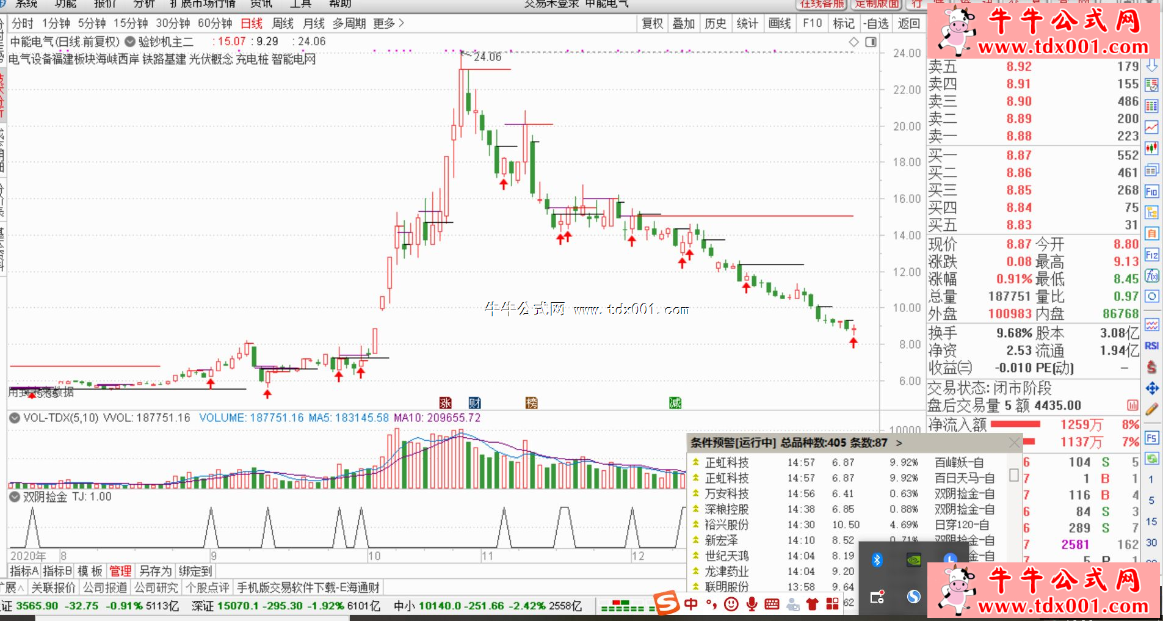Open the colored grid table sidebar icon
Viewport: 1163px width, 621px height.
(x=1151, y=106)
